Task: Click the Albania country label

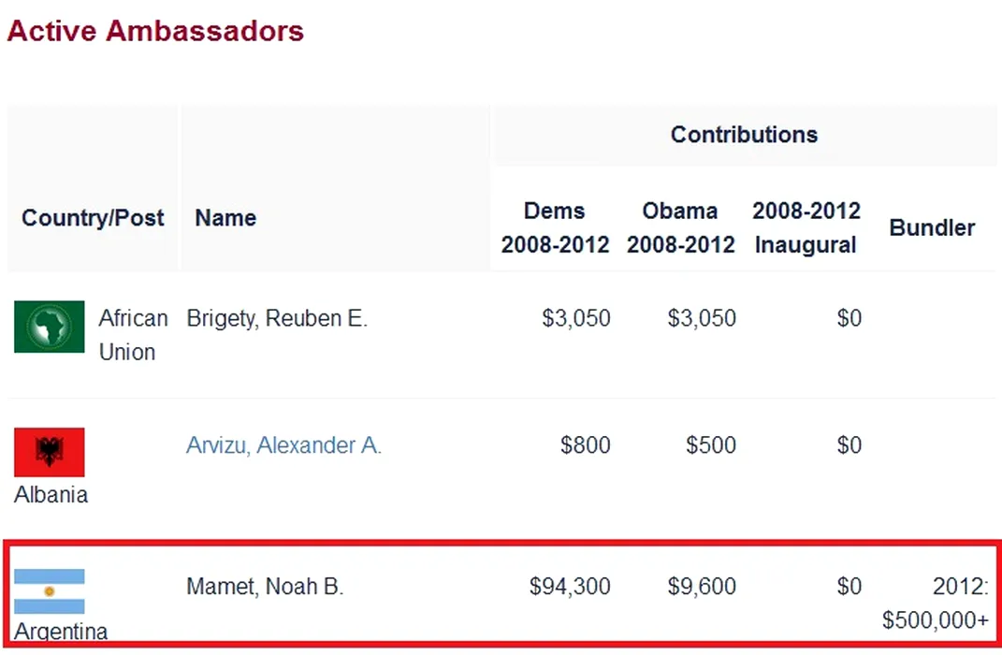Action: pyautogui.click(x=51, y=495)
